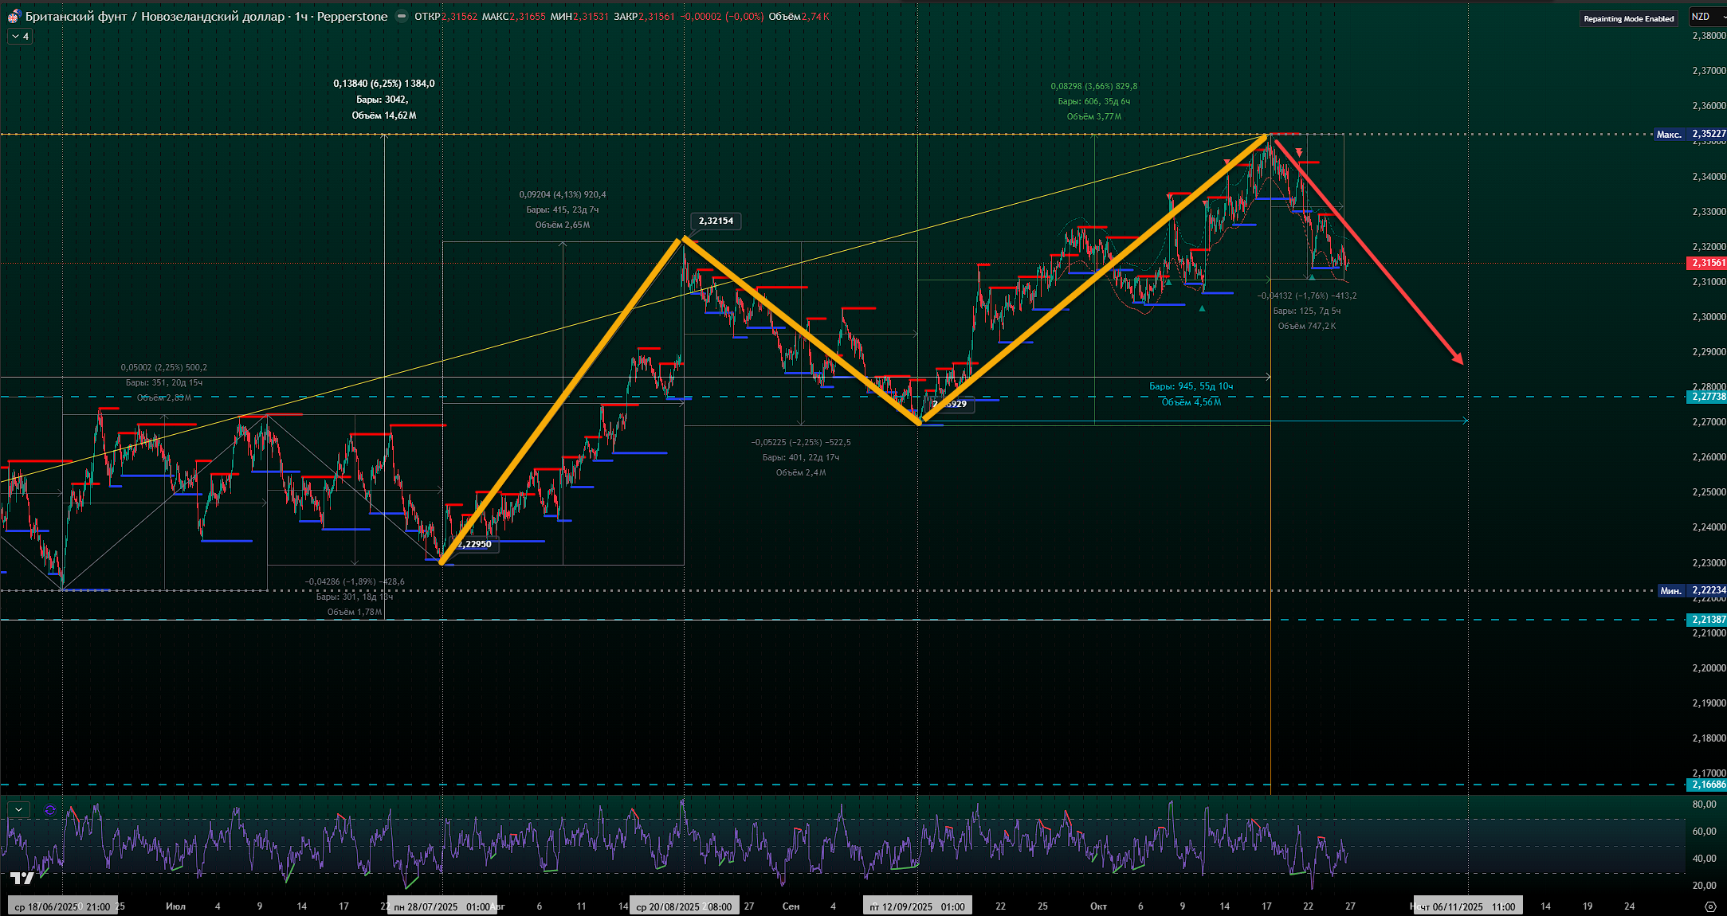Click the purple circular icon in RSI pane
This screenshot has height=916, width=1727.
[50, 810]
